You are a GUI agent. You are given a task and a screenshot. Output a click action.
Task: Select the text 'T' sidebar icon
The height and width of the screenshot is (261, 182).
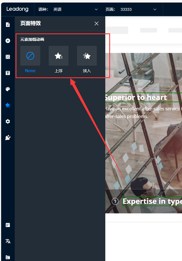point(8,73)
